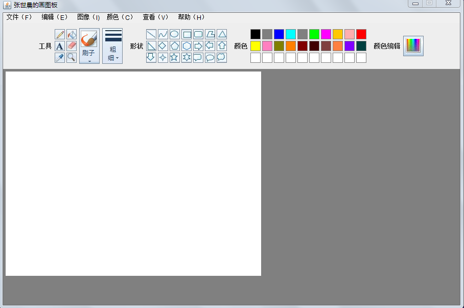
Task: Pick the oval speech bubble shape
Action: (x=210, y=58)
